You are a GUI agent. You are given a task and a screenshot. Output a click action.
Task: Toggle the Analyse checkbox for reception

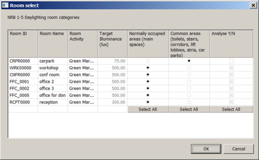[x=231, y=102]
